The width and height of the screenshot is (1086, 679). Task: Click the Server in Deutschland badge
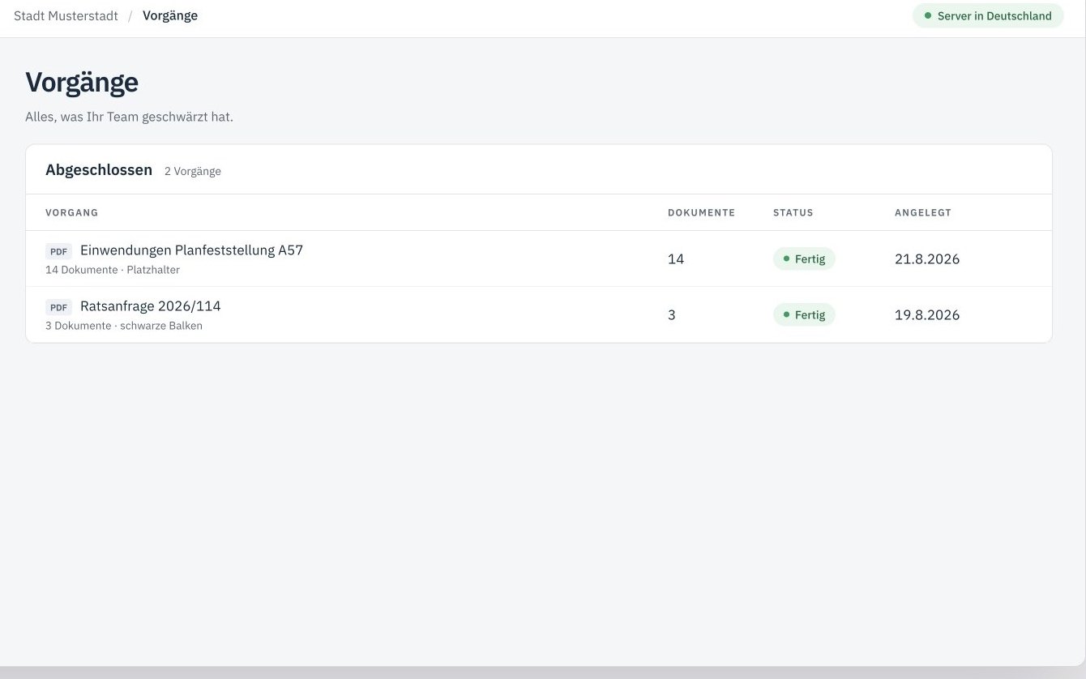(988, 15)
